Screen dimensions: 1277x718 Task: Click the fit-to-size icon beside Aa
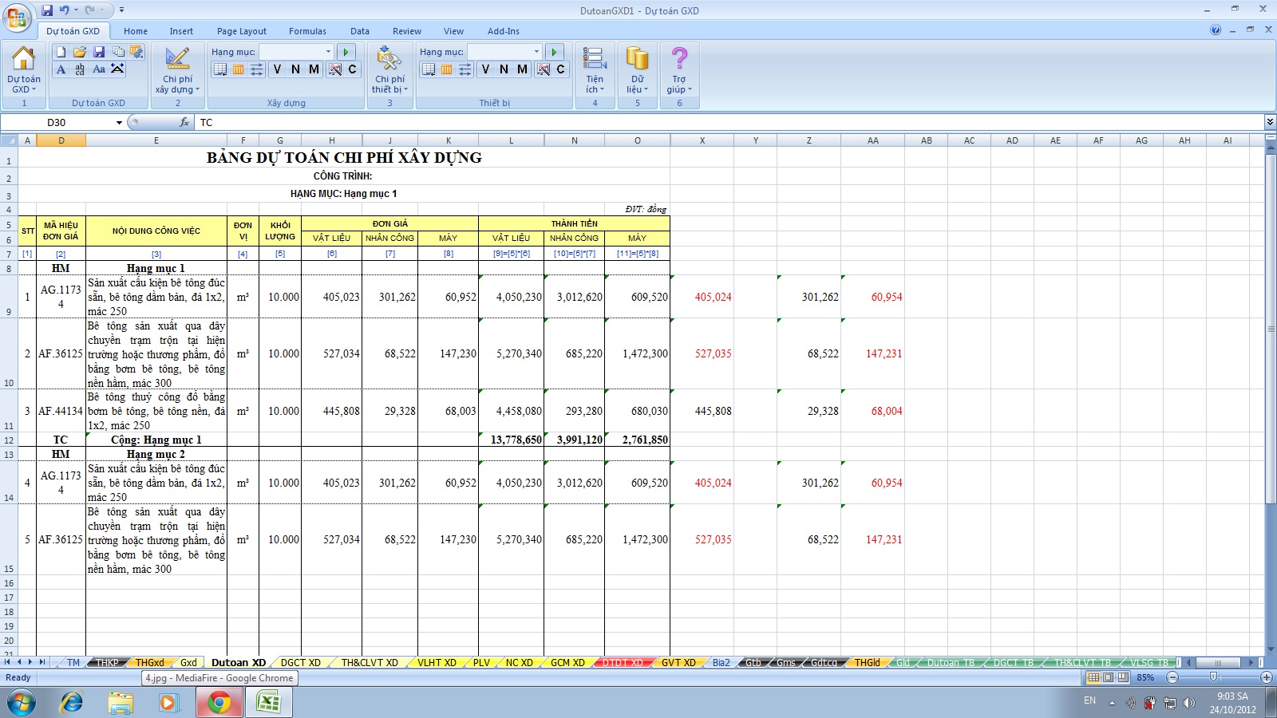[x=118, y=69]
